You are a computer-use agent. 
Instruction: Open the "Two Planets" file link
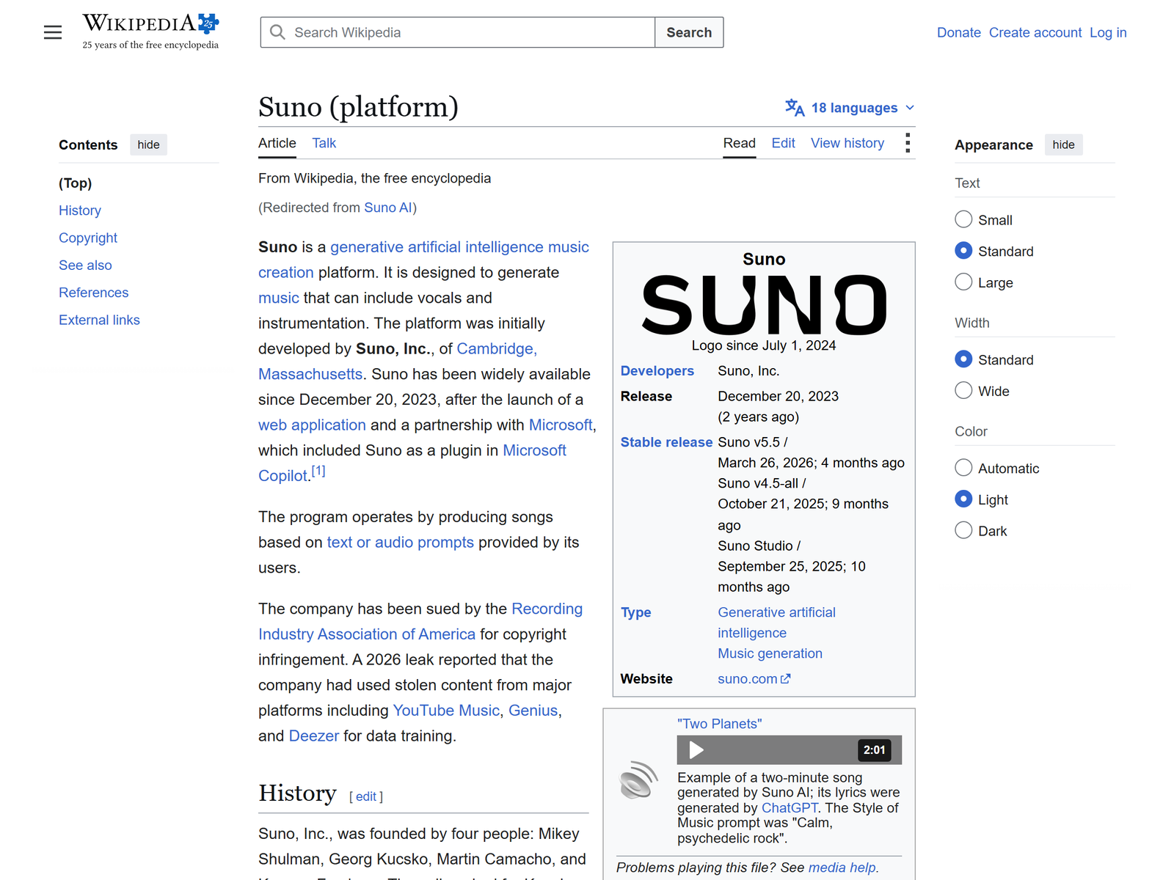(720, 724)
